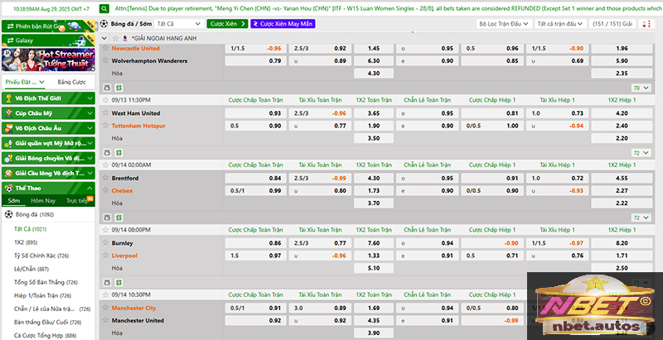Click the green S icon under Brentford match
This screenshot has width=663, height=340.
coord(117,218)
